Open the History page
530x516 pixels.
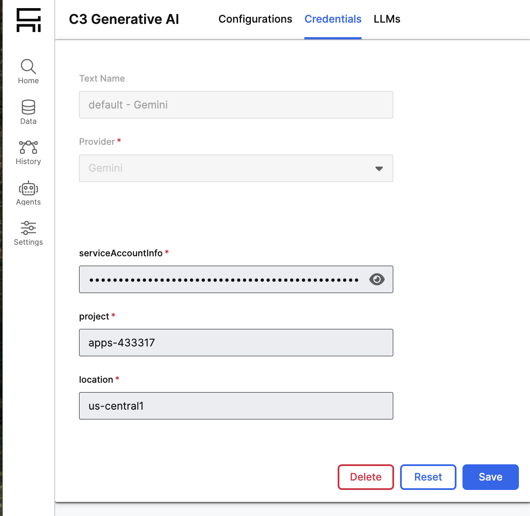28,152
